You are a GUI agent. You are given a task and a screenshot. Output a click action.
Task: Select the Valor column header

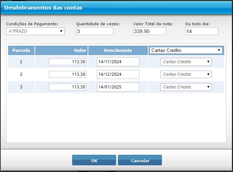point(62,50)
